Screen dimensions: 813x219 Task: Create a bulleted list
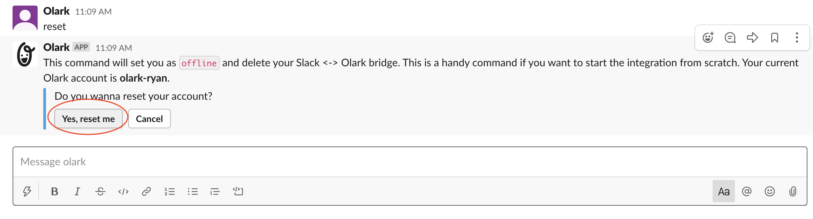click(193, 191)
